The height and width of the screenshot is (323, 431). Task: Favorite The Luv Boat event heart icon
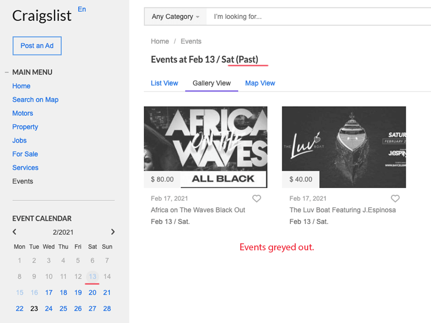pyautogui.click(x=395, y=198)
